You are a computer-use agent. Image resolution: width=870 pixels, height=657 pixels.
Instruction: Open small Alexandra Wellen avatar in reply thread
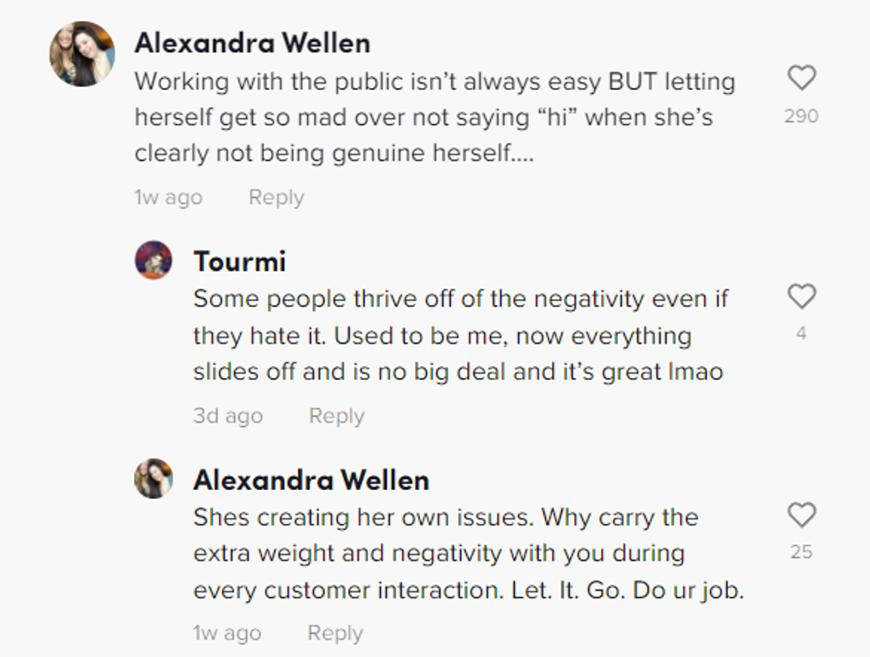[x=154, y=479]
